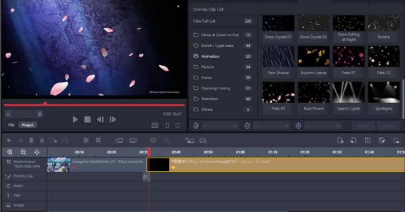Switch preview to Project mode
Screen dimensions: 405x212
(28, 125)
